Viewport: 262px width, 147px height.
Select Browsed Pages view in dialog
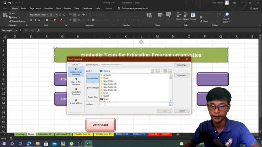[x=93, y=88]
